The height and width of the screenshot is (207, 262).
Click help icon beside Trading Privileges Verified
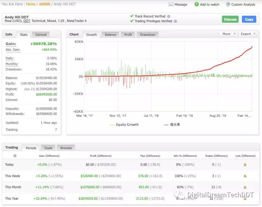point(175,21)
